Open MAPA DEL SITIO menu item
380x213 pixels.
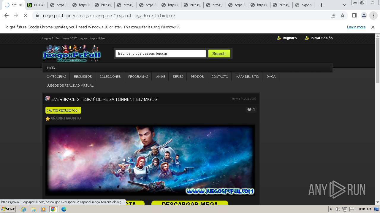point(247,77)
